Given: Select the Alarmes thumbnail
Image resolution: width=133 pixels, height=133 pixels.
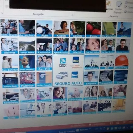Looking at the screenshot, I should coord(9,46).
